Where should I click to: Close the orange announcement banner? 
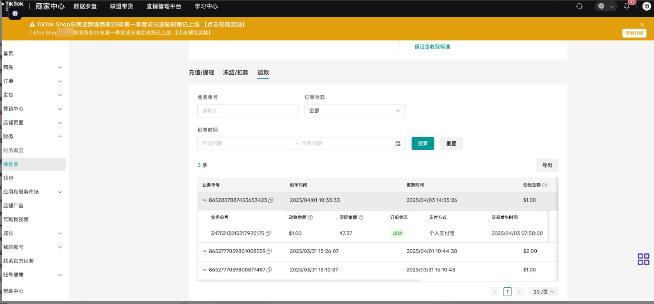(x=642, y=24)
